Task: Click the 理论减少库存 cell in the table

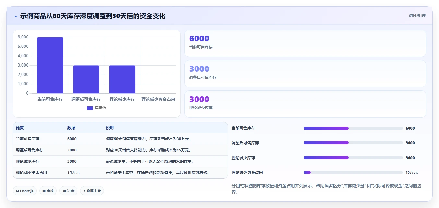Action: [x=28, y=161]
